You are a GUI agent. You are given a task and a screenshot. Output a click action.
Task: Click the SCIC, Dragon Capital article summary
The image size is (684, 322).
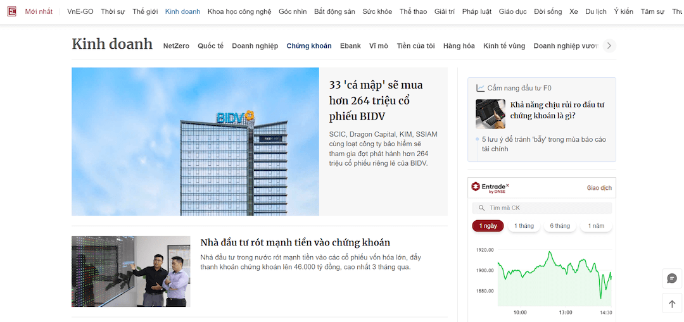383,149
